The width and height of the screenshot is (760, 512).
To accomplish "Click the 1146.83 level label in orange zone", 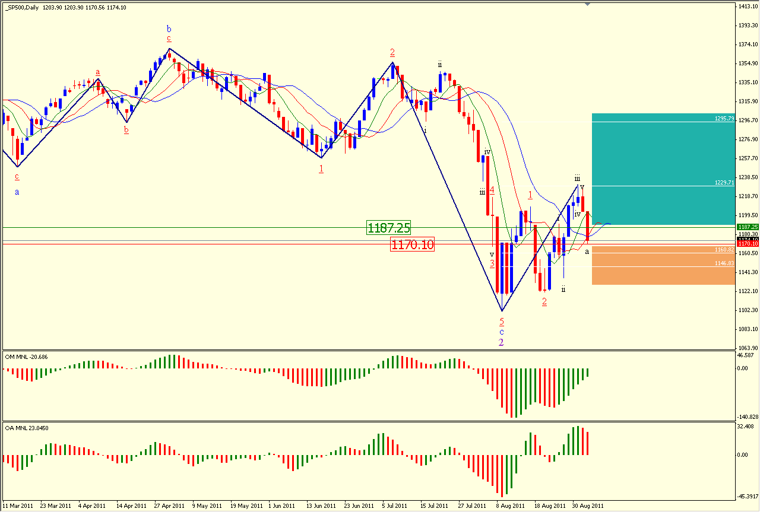I will (x=725, y=263).
